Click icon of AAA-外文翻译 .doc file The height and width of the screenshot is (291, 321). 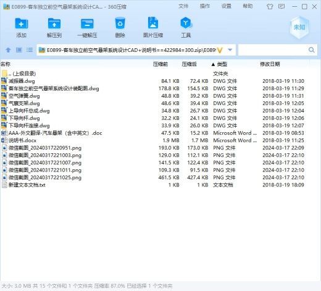[4, 133]
